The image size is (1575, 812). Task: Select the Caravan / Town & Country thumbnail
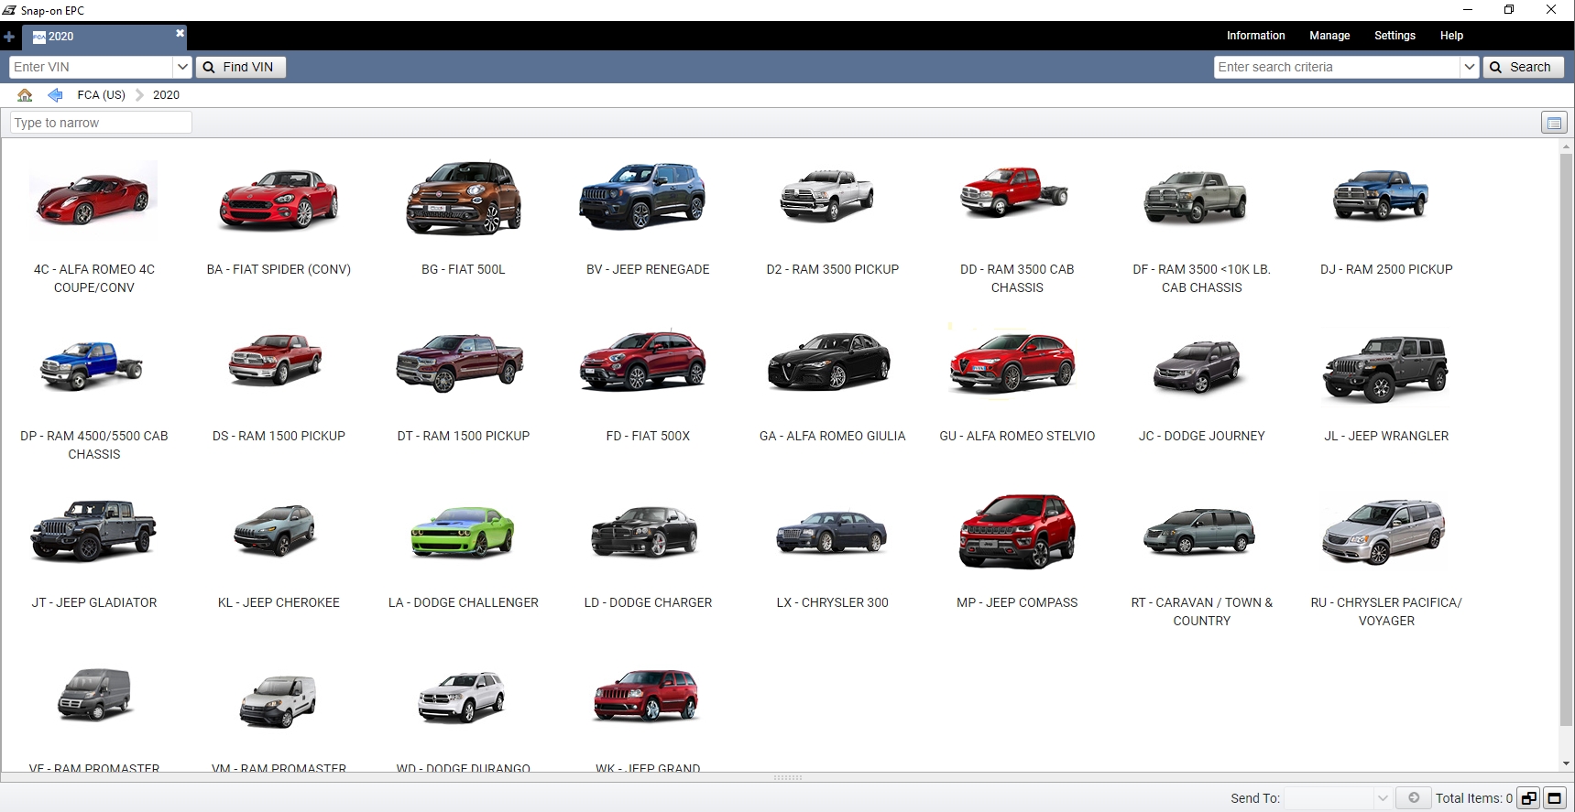[1199, 532]
